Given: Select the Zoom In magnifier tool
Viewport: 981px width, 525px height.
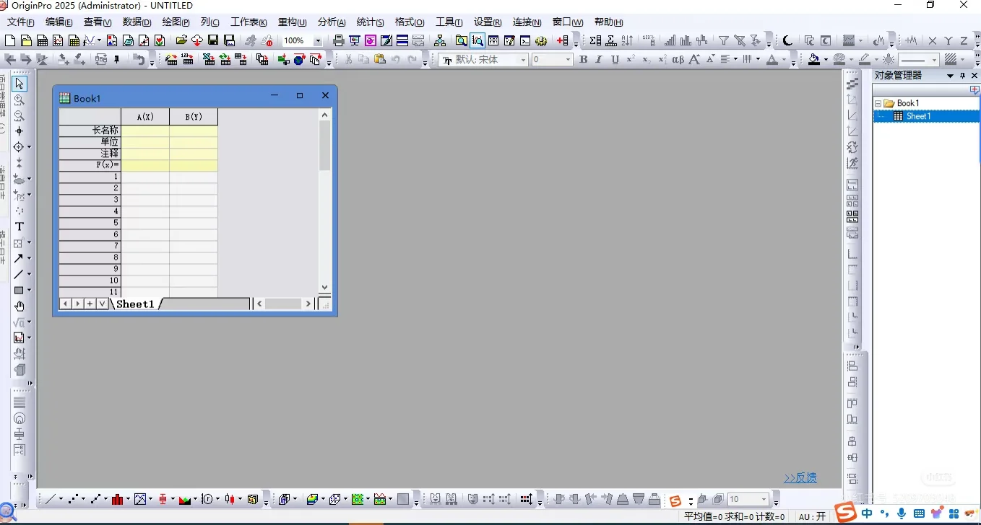Looking at the screenshot, I should [20, 100].
